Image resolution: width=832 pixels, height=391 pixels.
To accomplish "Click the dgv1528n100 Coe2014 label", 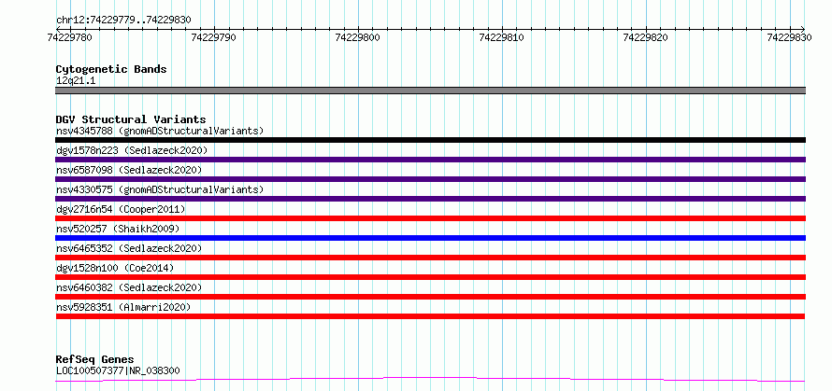I will [115, 268].
